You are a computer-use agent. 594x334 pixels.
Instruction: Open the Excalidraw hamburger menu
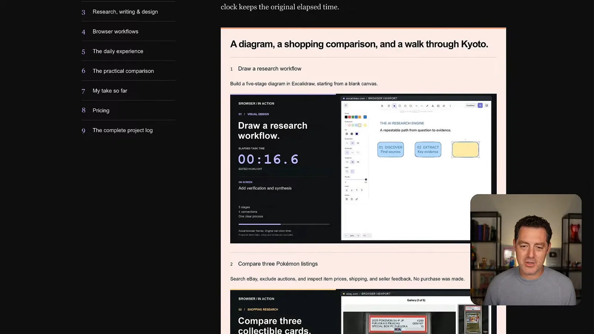tap(346, 105)
